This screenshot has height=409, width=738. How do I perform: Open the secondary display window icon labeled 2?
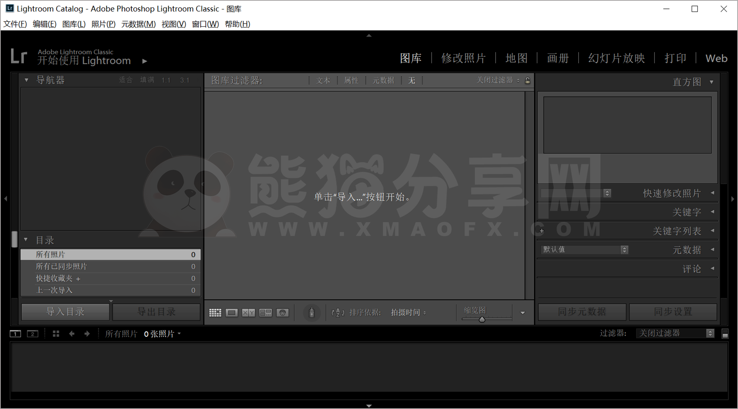tap(32, 333)
